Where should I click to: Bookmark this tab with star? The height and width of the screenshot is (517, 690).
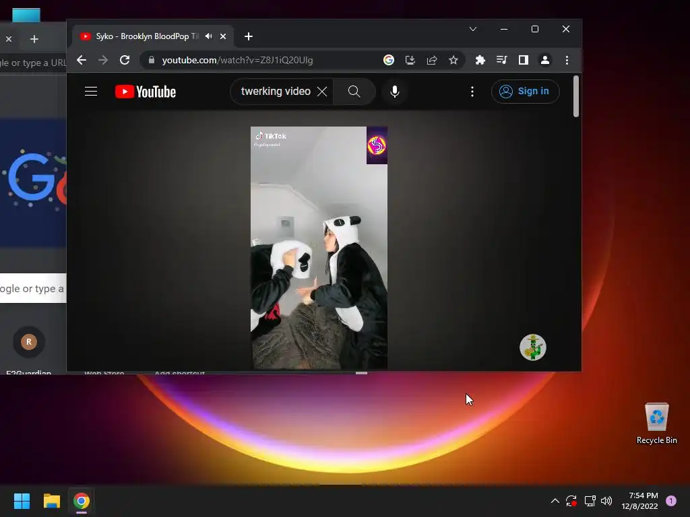tap(453, 60)
